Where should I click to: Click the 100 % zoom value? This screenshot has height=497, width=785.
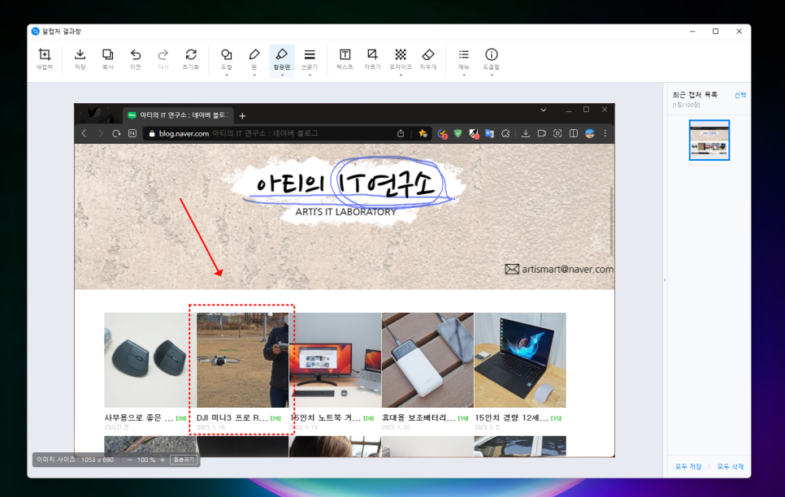coord(146,460)
